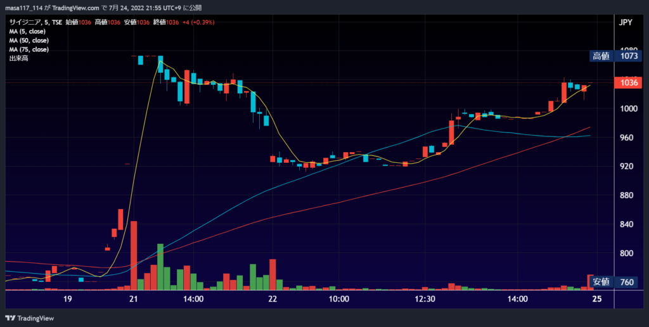This screenshot has height=327, width=649.
Task: Click the JPY currency label on price axis
Action: coord(626,23)
